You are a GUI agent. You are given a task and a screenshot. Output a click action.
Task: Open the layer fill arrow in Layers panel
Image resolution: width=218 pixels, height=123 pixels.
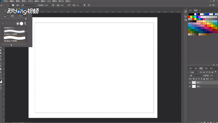(215, 79)
